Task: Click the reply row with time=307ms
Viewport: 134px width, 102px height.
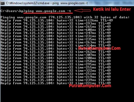Action: (x=56, y=55)
